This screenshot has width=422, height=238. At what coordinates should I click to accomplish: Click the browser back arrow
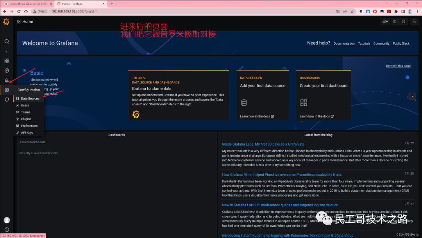point(5,11)
